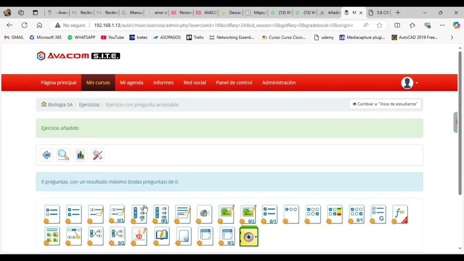
Task: Open the YouTube bookmark
Action: tap(112, 37)
